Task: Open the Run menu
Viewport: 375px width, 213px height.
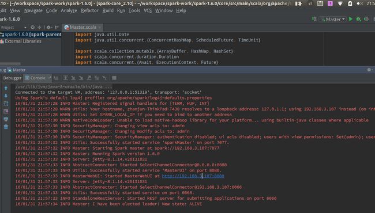Action: (121, 10)
